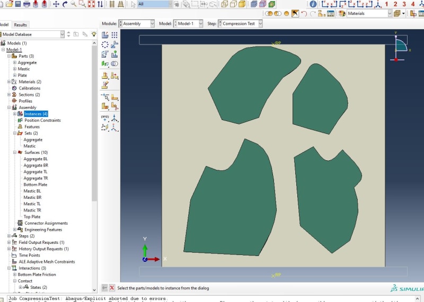424x302 pixels.
Task: Select the Profiles tree item
Action: (x=25, y=101)
